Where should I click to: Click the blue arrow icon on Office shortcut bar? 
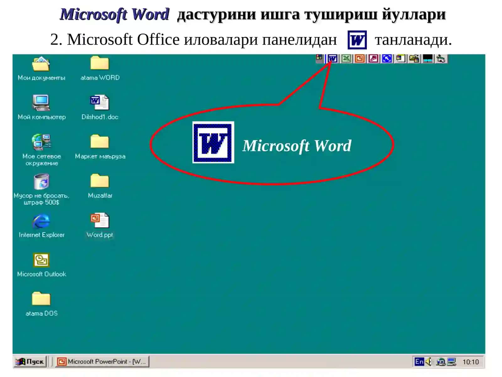(387, 59)
